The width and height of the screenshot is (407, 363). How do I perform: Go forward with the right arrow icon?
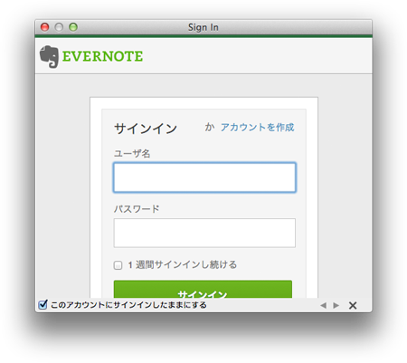[x=336, y=305]
